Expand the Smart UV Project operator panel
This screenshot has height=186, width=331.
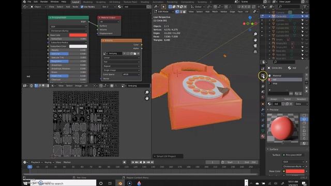(x=168, y=156)
